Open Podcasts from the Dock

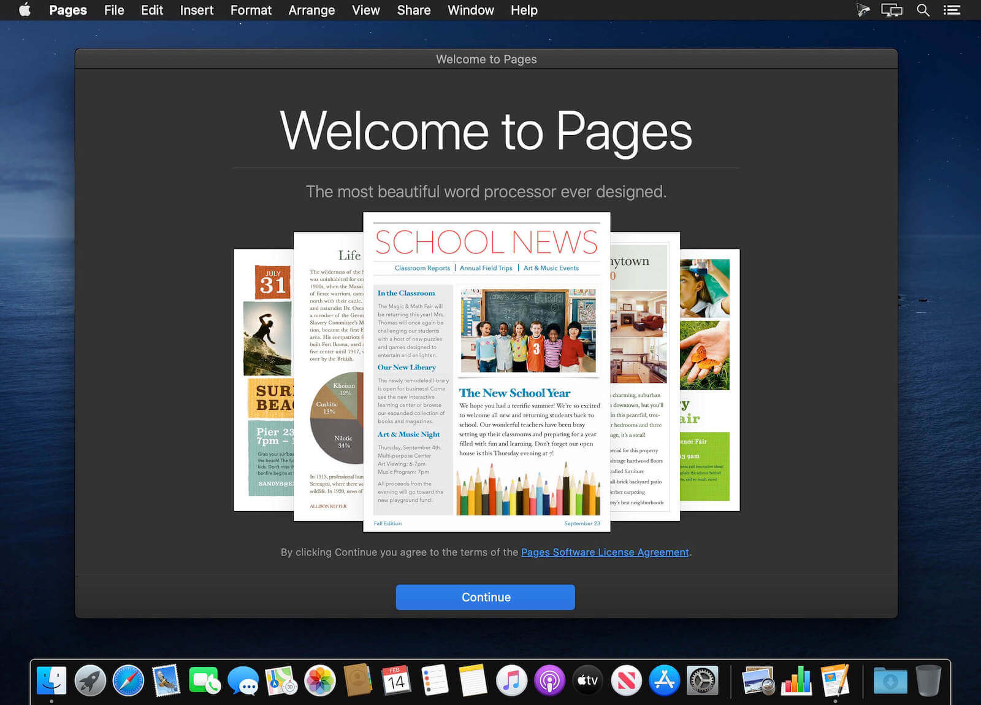tap(549, 680)
